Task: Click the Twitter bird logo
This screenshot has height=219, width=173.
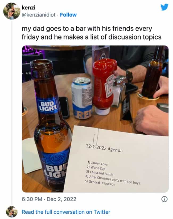Action: [164, 7]
